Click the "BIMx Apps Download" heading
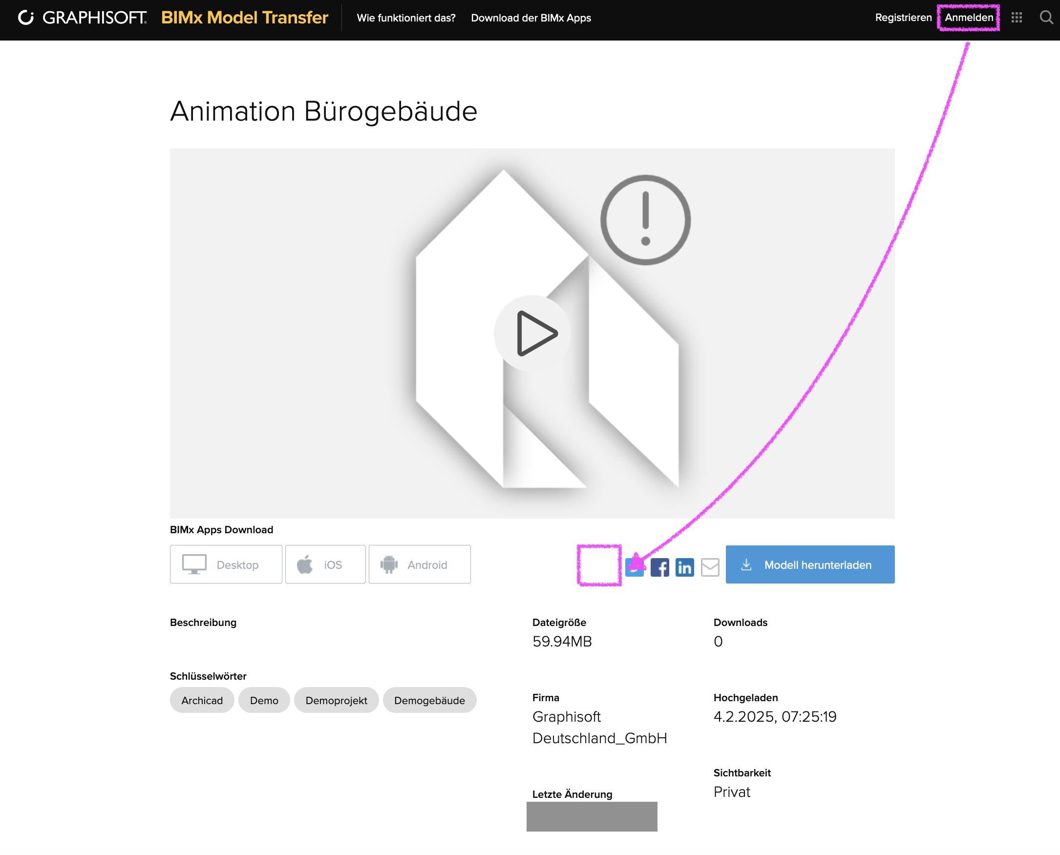This screenshot has height=855, width=1060. point(221,529)
